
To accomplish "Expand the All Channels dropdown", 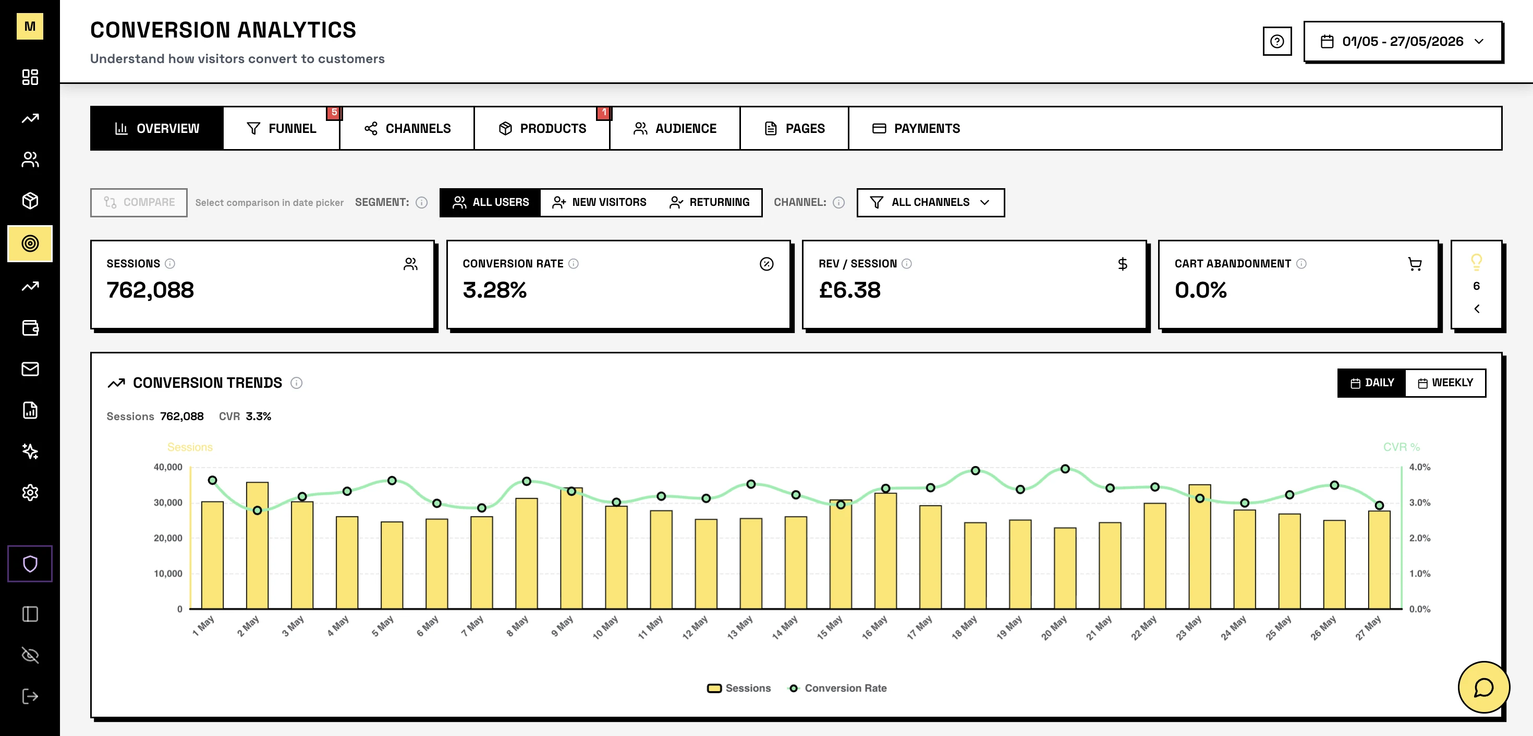I will [930, 202].
